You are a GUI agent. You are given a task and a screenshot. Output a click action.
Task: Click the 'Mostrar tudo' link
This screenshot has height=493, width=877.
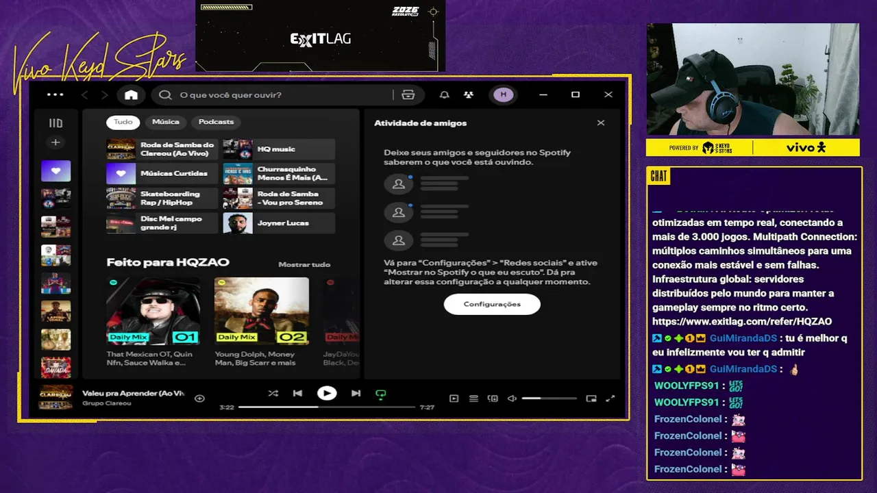(x=304, y=264)
